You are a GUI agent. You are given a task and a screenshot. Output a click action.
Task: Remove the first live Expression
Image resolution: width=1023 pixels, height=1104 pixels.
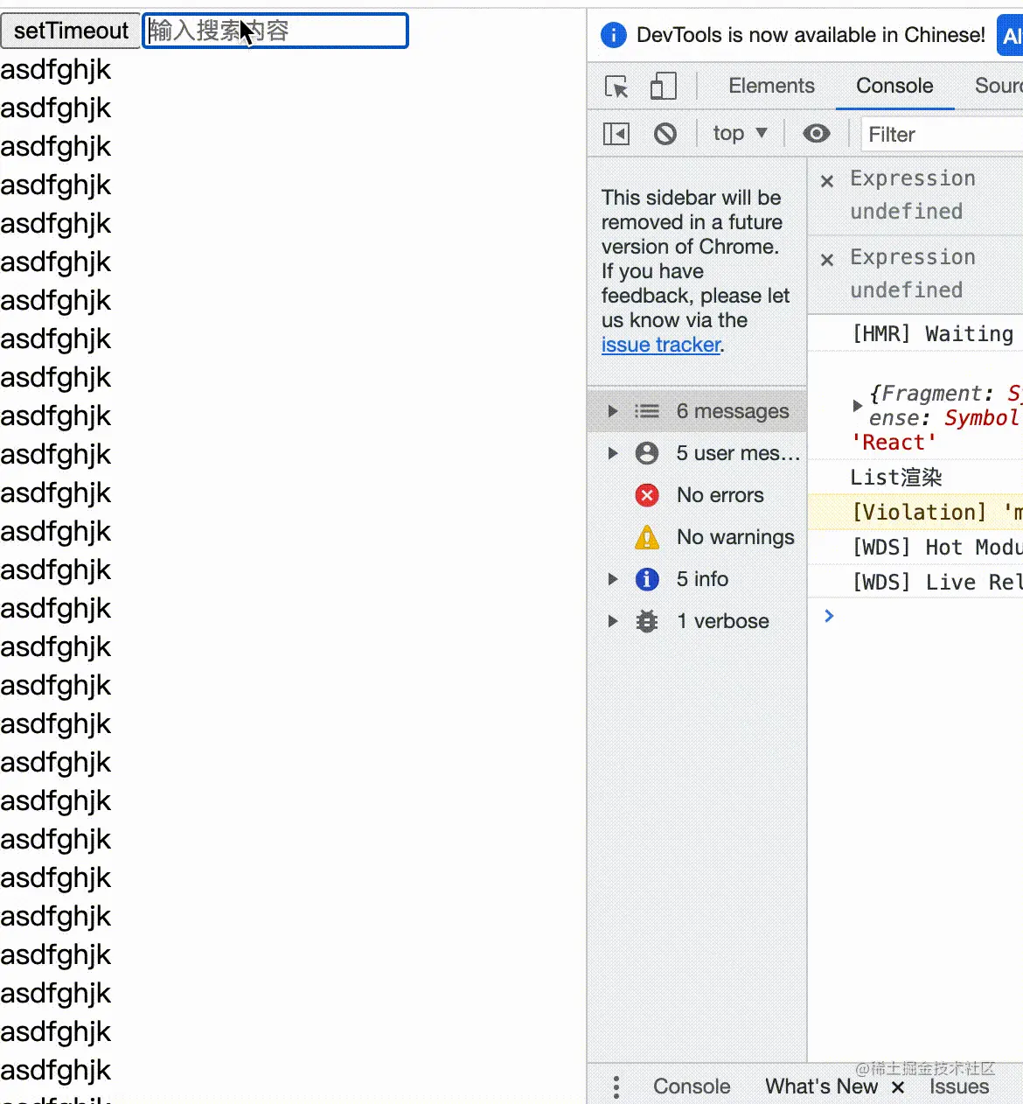pyautogui.click(x=827, y=181)
